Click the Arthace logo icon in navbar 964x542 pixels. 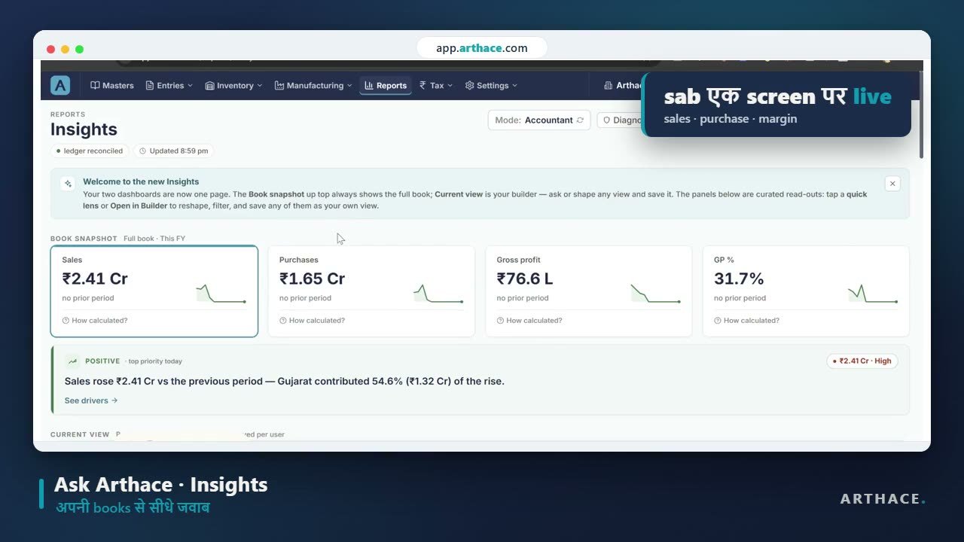(x=60, y=85)
